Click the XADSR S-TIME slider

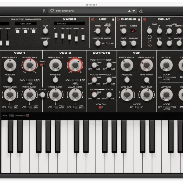tap(76, 39)
